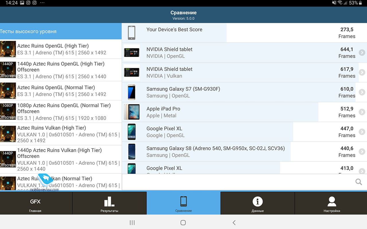
Task: Click the 273,5 Frames best score
Action: (x=347, y=33)
